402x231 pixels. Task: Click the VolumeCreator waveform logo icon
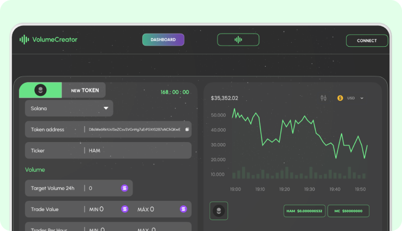point(24,39)
